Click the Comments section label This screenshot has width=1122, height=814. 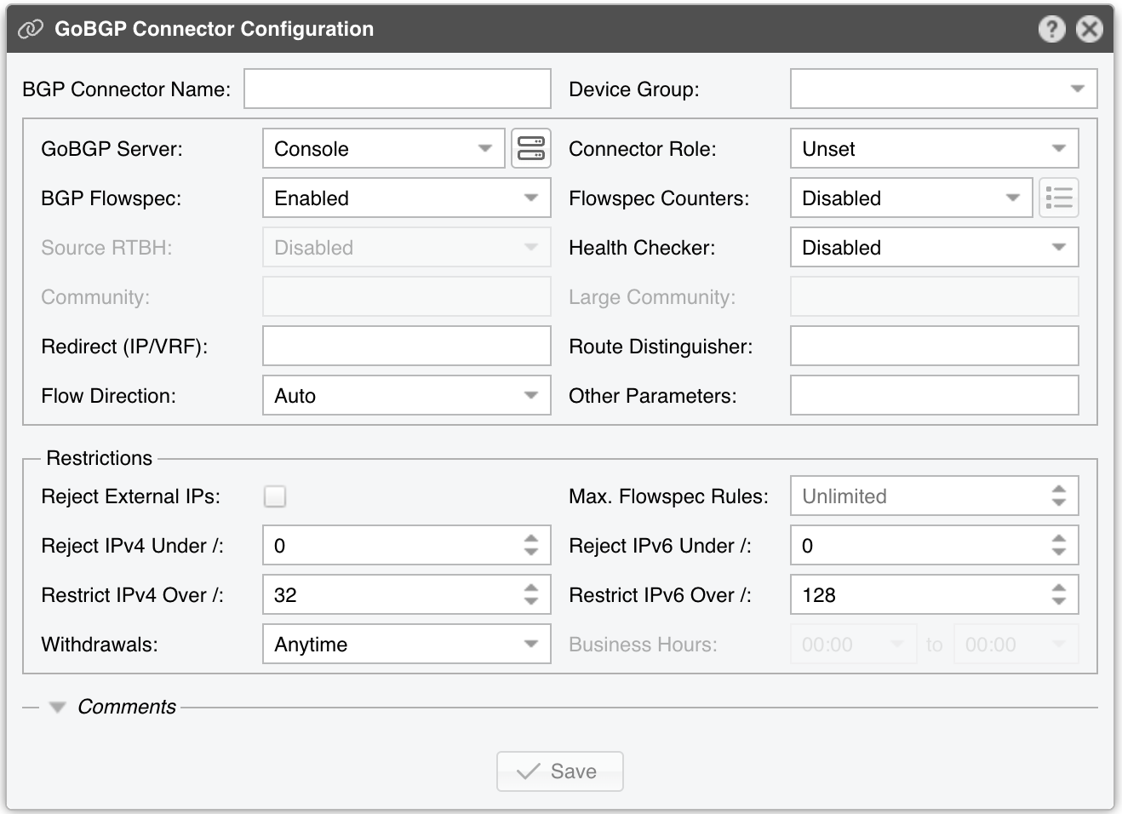(127, 707)
